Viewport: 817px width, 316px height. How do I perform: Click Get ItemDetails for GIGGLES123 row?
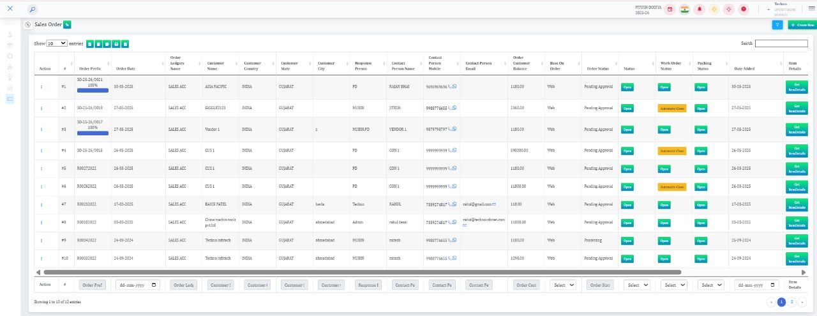(x=796, y=108)
